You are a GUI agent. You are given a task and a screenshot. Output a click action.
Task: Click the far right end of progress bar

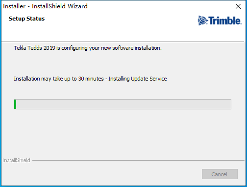point(229,104)
